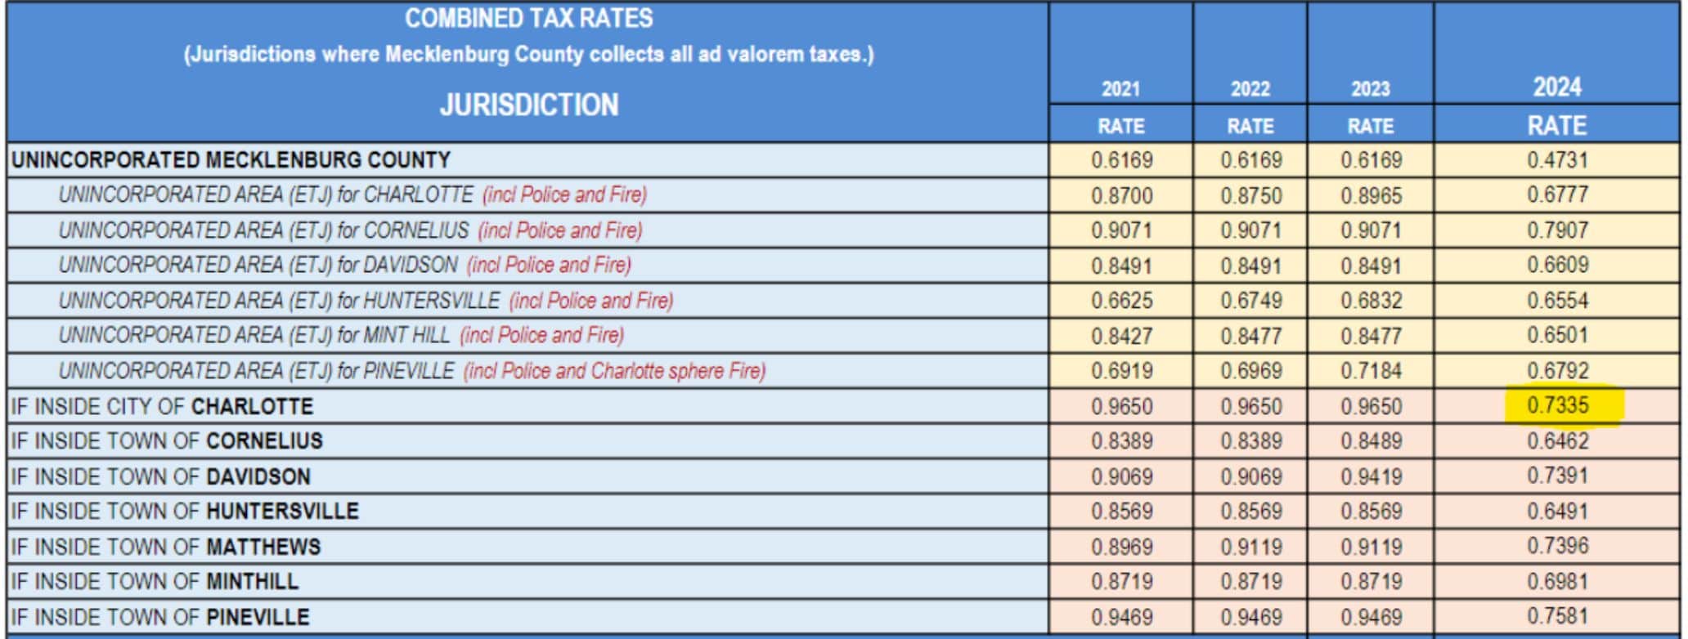Click the COMBINED TAX RATES title
1688x639 pixels.
[528, 18]
